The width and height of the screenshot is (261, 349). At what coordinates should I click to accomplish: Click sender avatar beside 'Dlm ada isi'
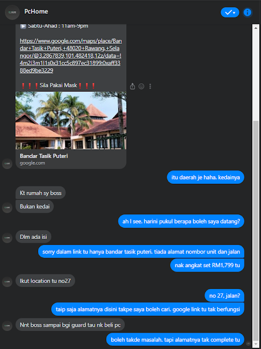pos(7,238)
